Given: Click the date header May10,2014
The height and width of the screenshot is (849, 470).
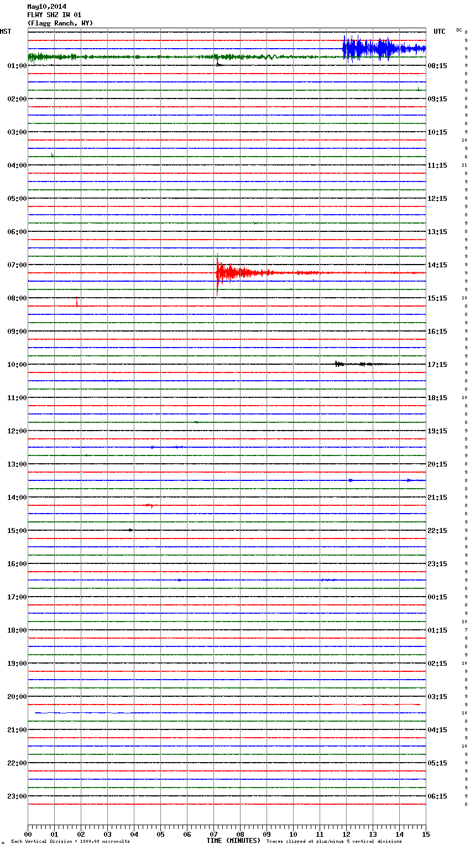Looking at the screenshot, I should coord(46,7).
